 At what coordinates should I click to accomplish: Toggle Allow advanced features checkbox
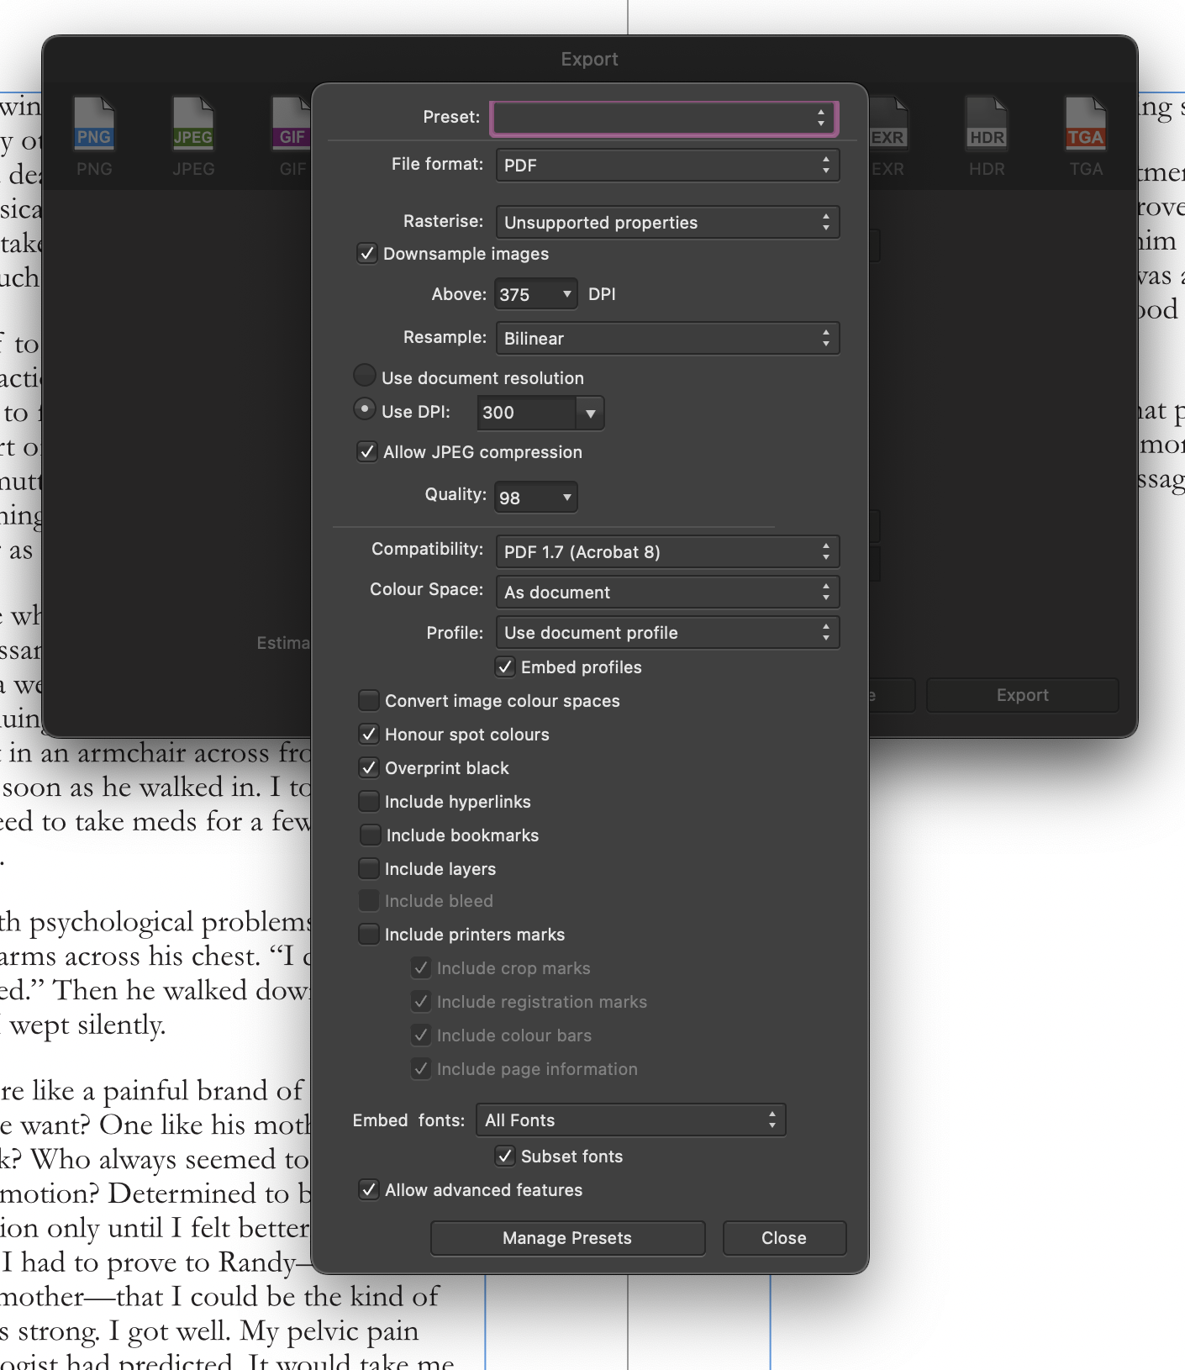(368, 1190)
